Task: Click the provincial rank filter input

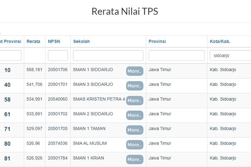Action: coord(11,55)
